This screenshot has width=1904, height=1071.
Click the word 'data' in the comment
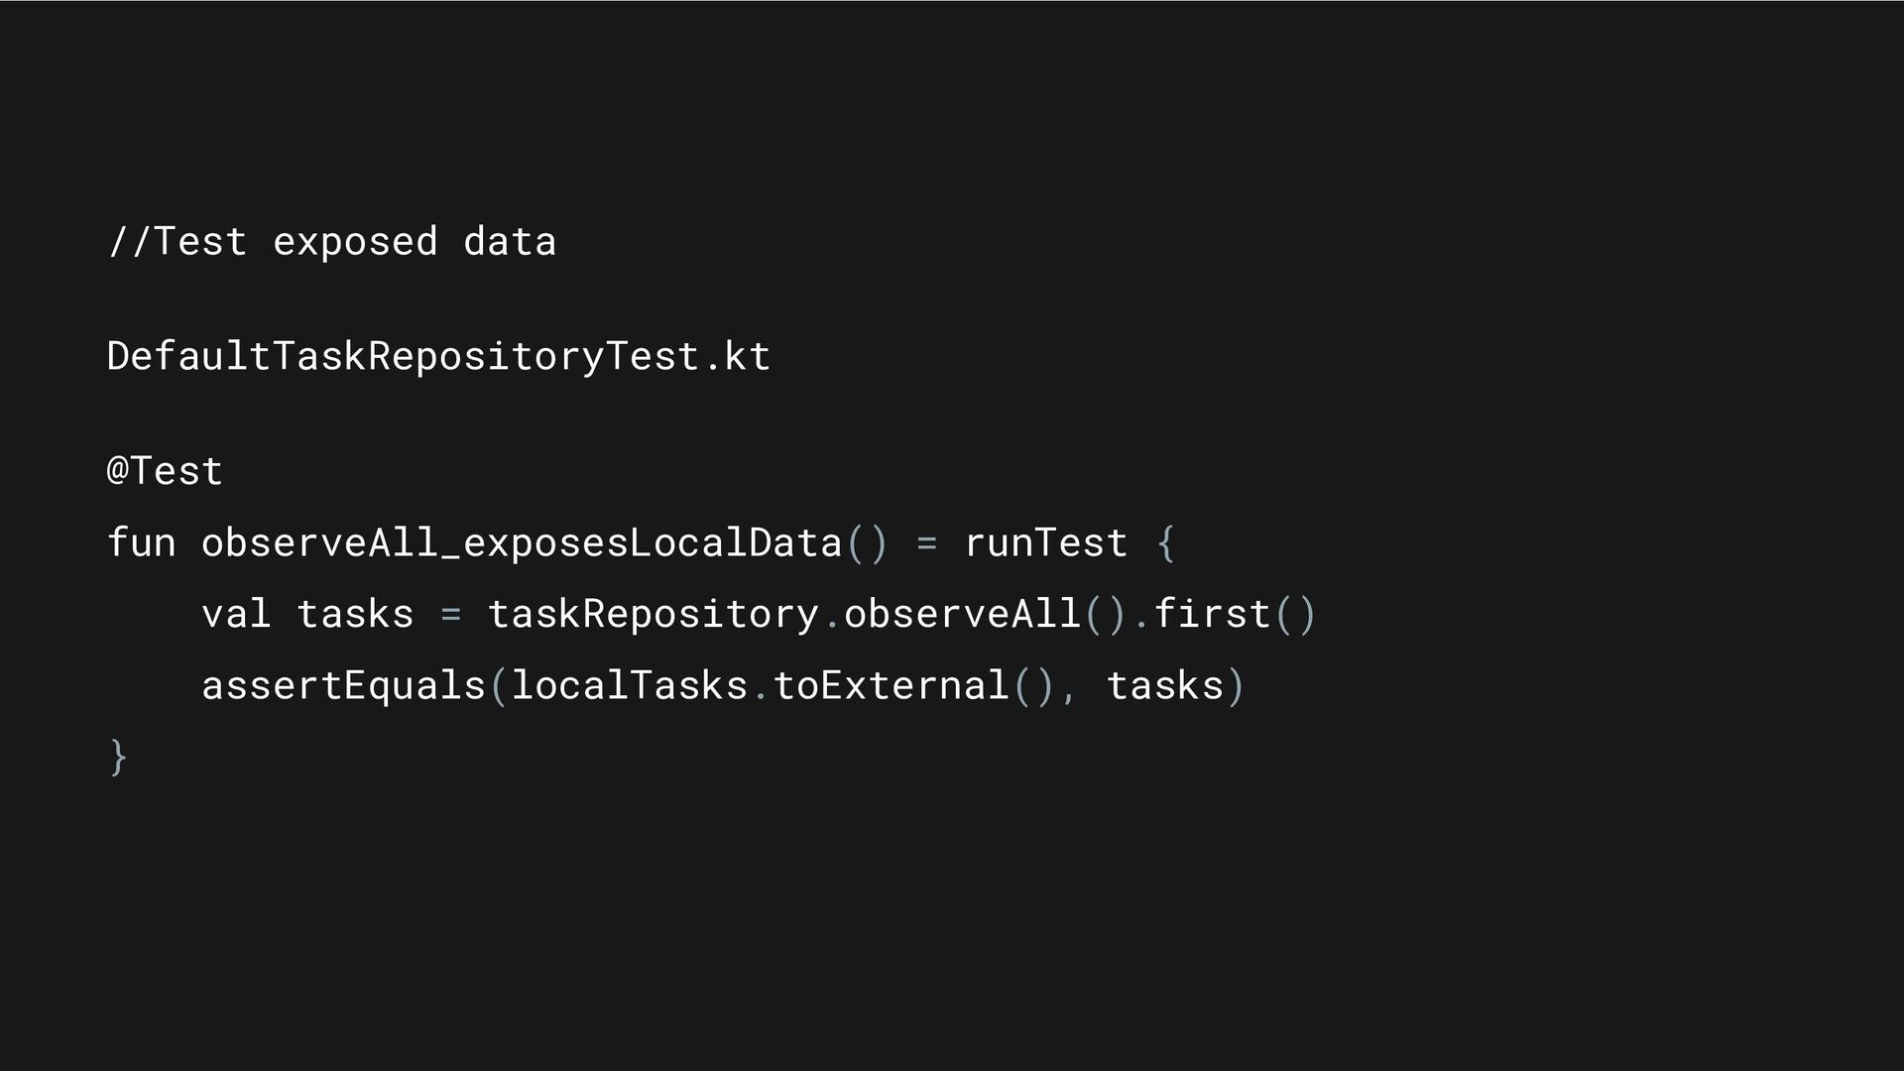(x=510, y=242)
